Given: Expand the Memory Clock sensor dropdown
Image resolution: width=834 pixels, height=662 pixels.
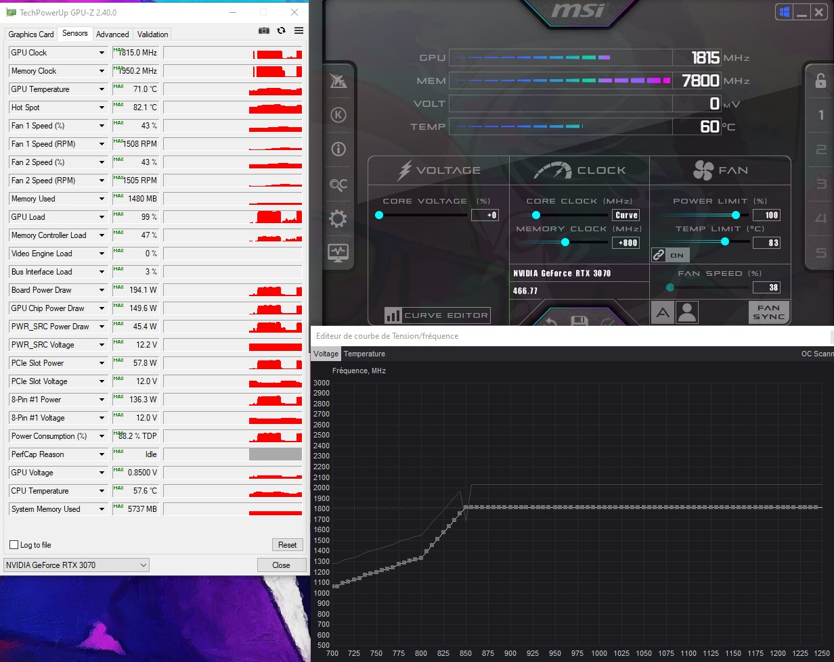Looking at the screenshot, I should [102, 71].
